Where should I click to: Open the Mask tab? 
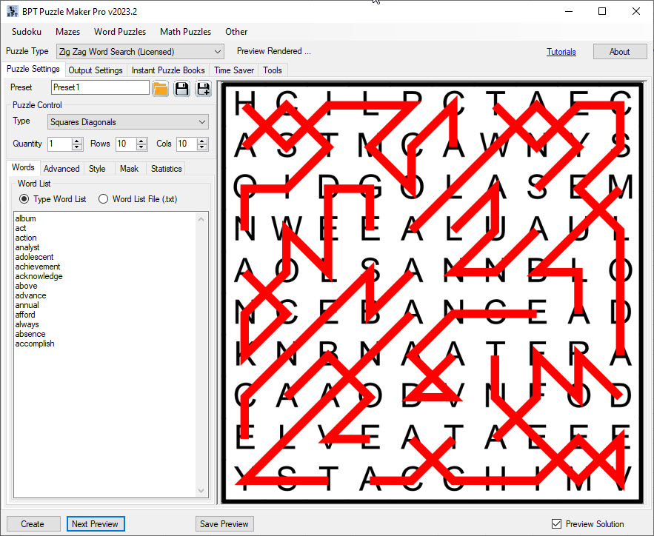pos(130,168)
